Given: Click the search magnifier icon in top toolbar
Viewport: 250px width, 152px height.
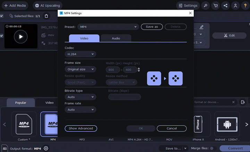Looking at the screenshot, I should tap(206, 6).
